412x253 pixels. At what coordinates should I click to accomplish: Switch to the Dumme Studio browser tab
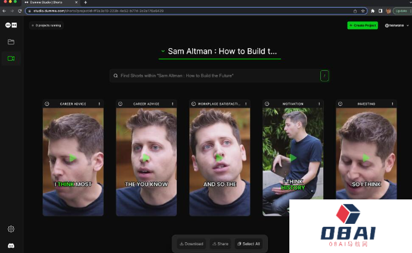[x=51, y=2]
